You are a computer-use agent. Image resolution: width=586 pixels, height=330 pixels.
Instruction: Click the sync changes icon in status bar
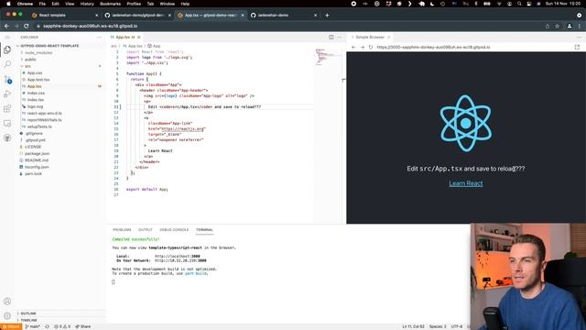pos(48,326)
